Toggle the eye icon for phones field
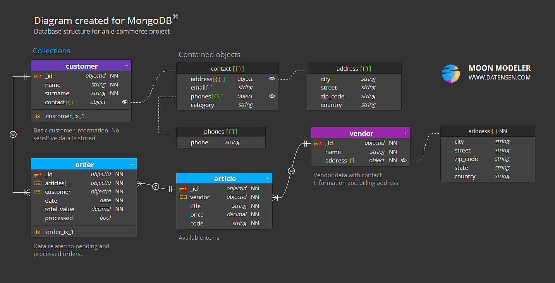The width and height of the screenshot is (555, 283). tap(272, 96)
